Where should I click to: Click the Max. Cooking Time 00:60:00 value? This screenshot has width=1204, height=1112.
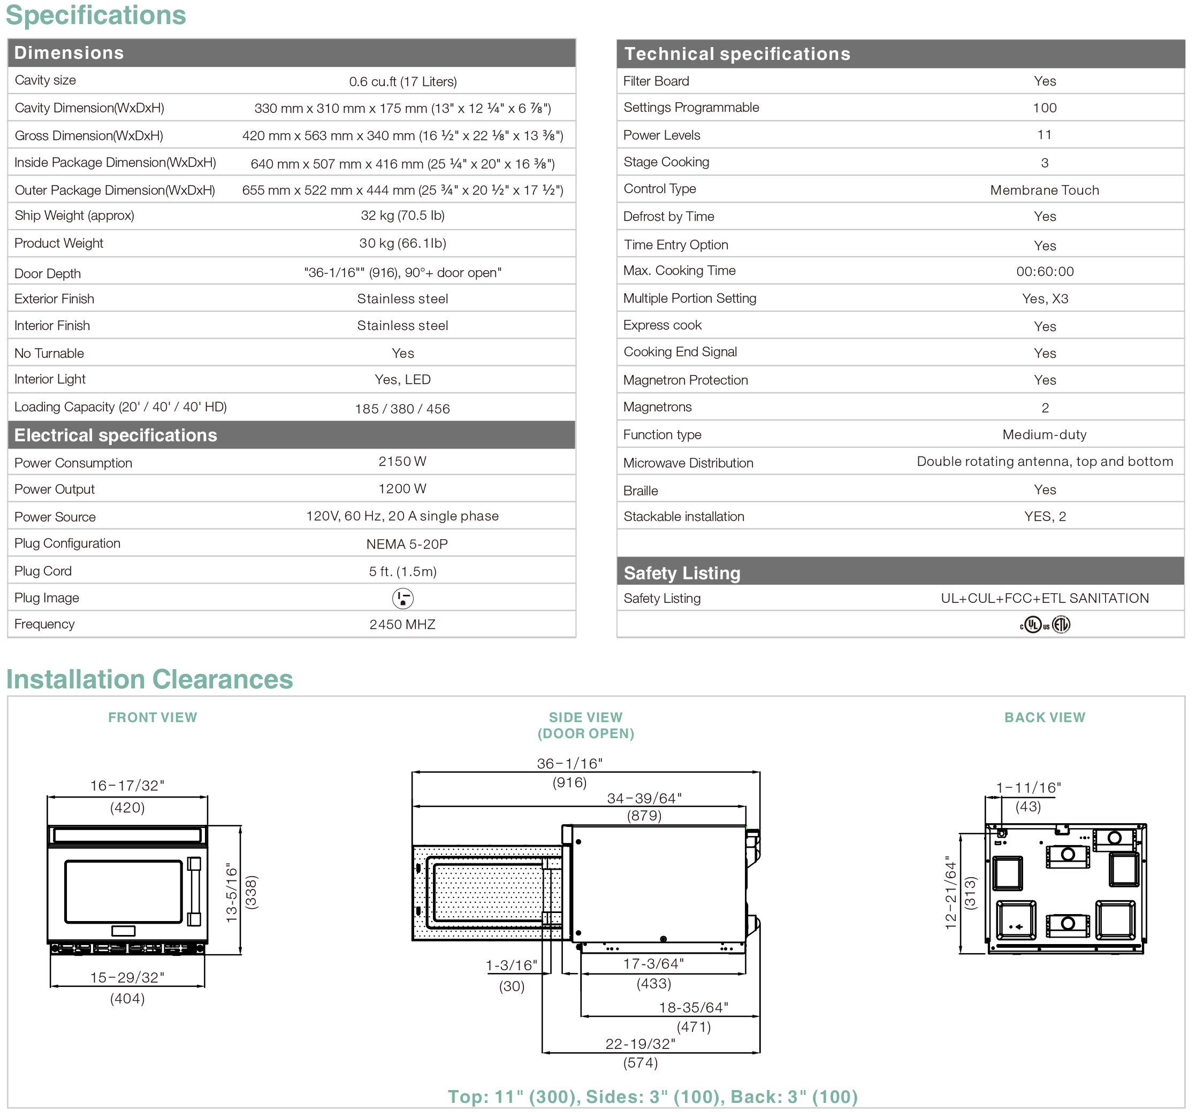click(1045, 271)
